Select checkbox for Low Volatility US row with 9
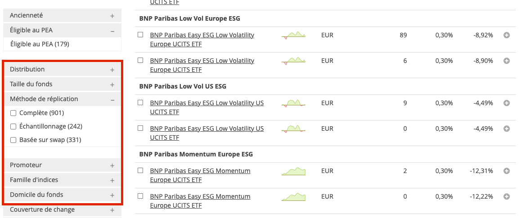 coord(140,102)
